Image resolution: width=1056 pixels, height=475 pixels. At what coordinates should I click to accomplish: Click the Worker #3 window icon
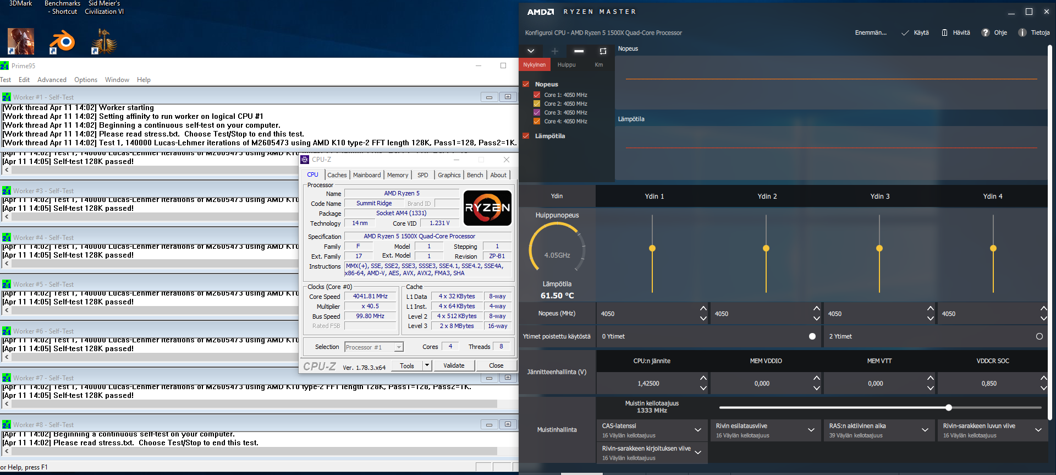tap(7, 191)
